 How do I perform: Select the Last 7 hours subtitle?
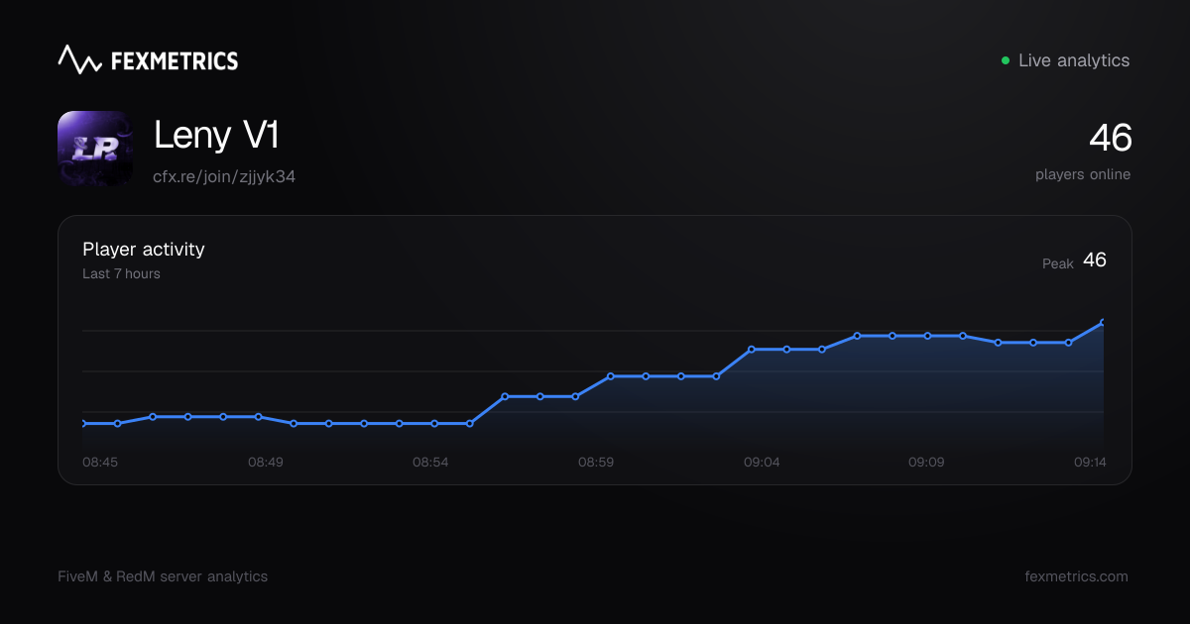pyautogui.click(x=121, y=273)
